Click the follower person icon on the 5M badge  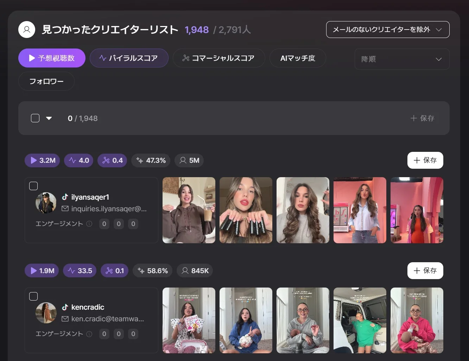183,160
